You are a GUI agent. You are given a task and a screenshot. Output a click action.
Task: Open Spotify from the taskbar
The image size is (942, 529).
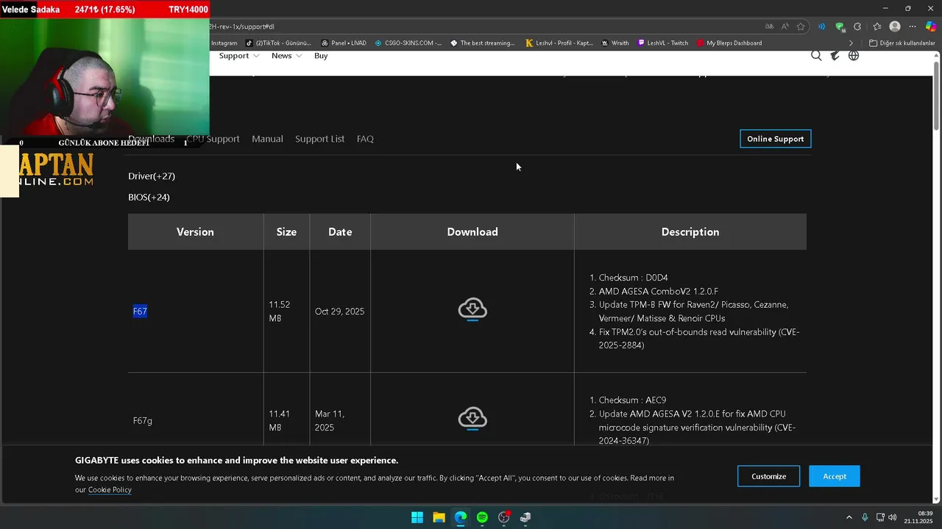click(482, 517)
